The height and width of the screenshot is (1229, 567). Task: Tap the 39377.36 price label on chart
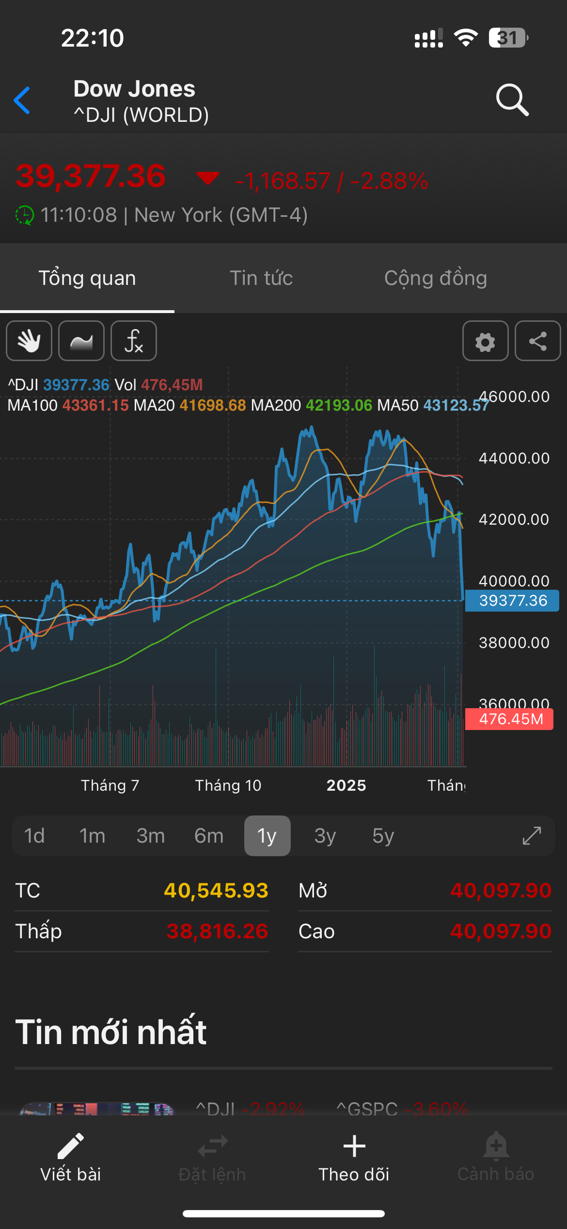point(512,600)
